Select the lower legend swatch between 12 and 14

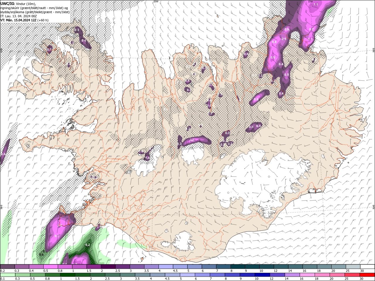click(x=277, y=275)
